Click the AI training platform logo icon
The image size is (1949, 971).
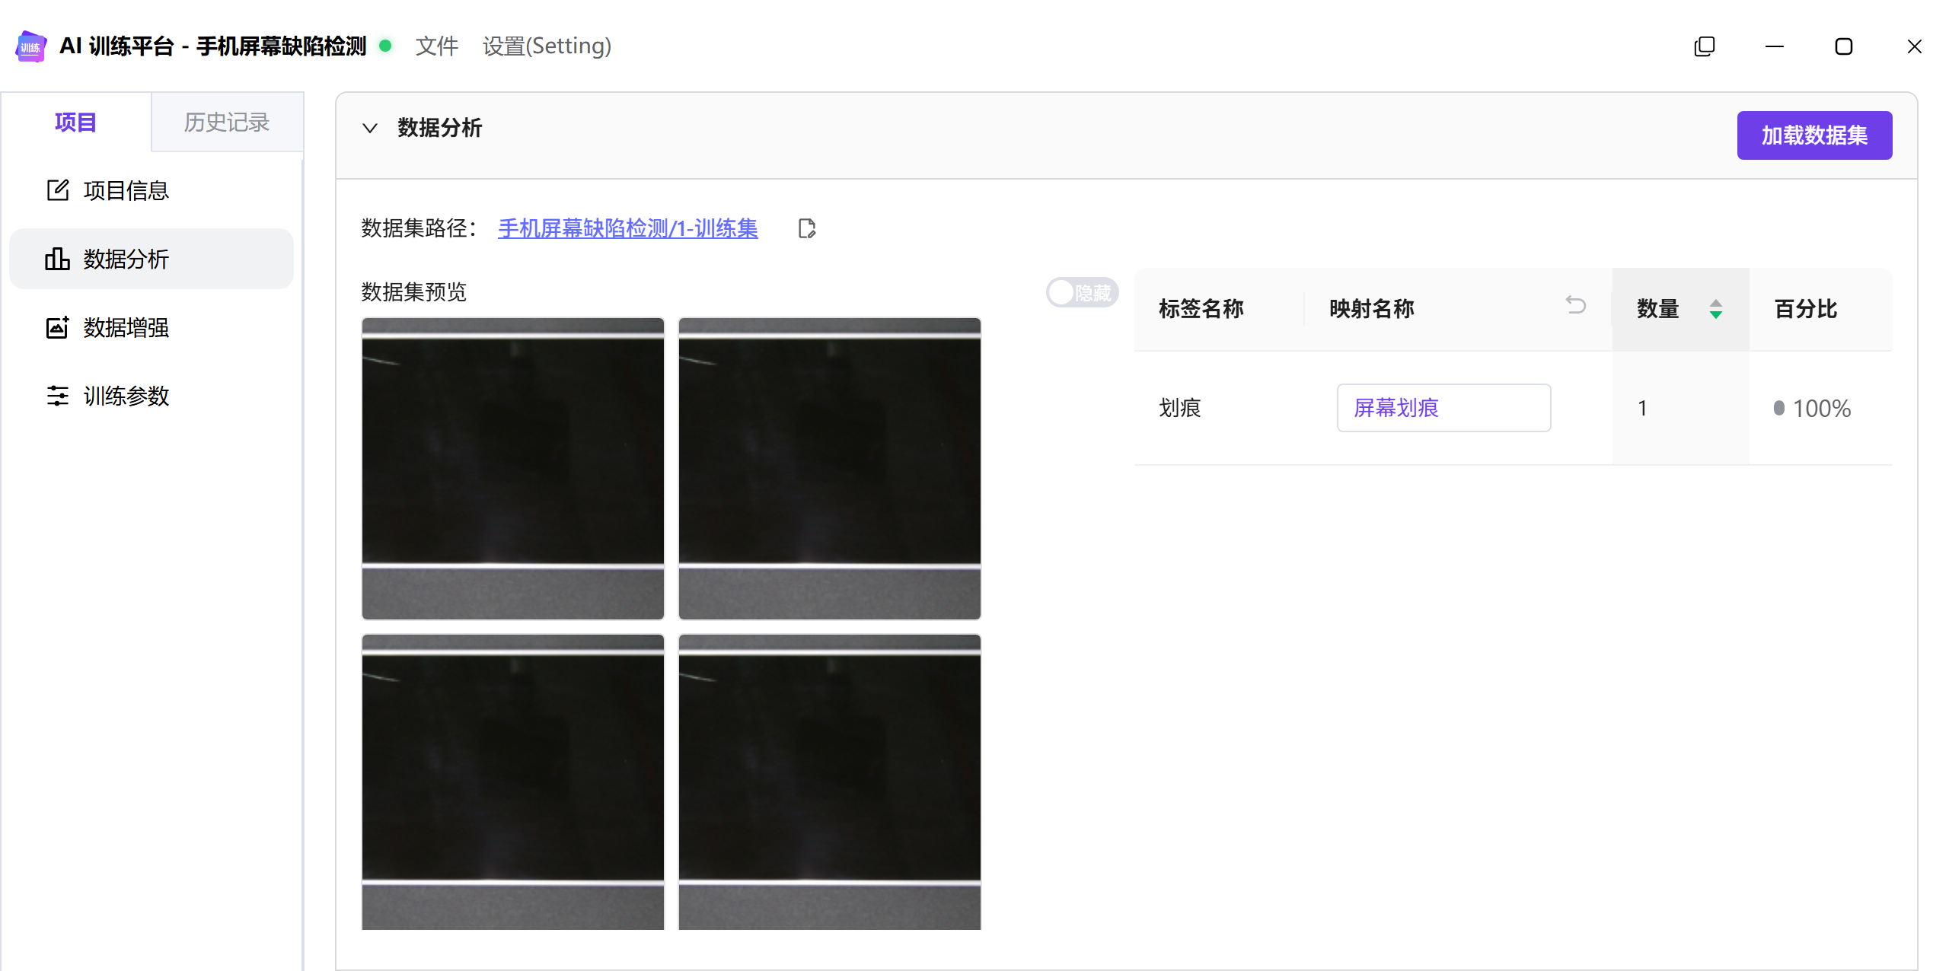tap(31, 46)
